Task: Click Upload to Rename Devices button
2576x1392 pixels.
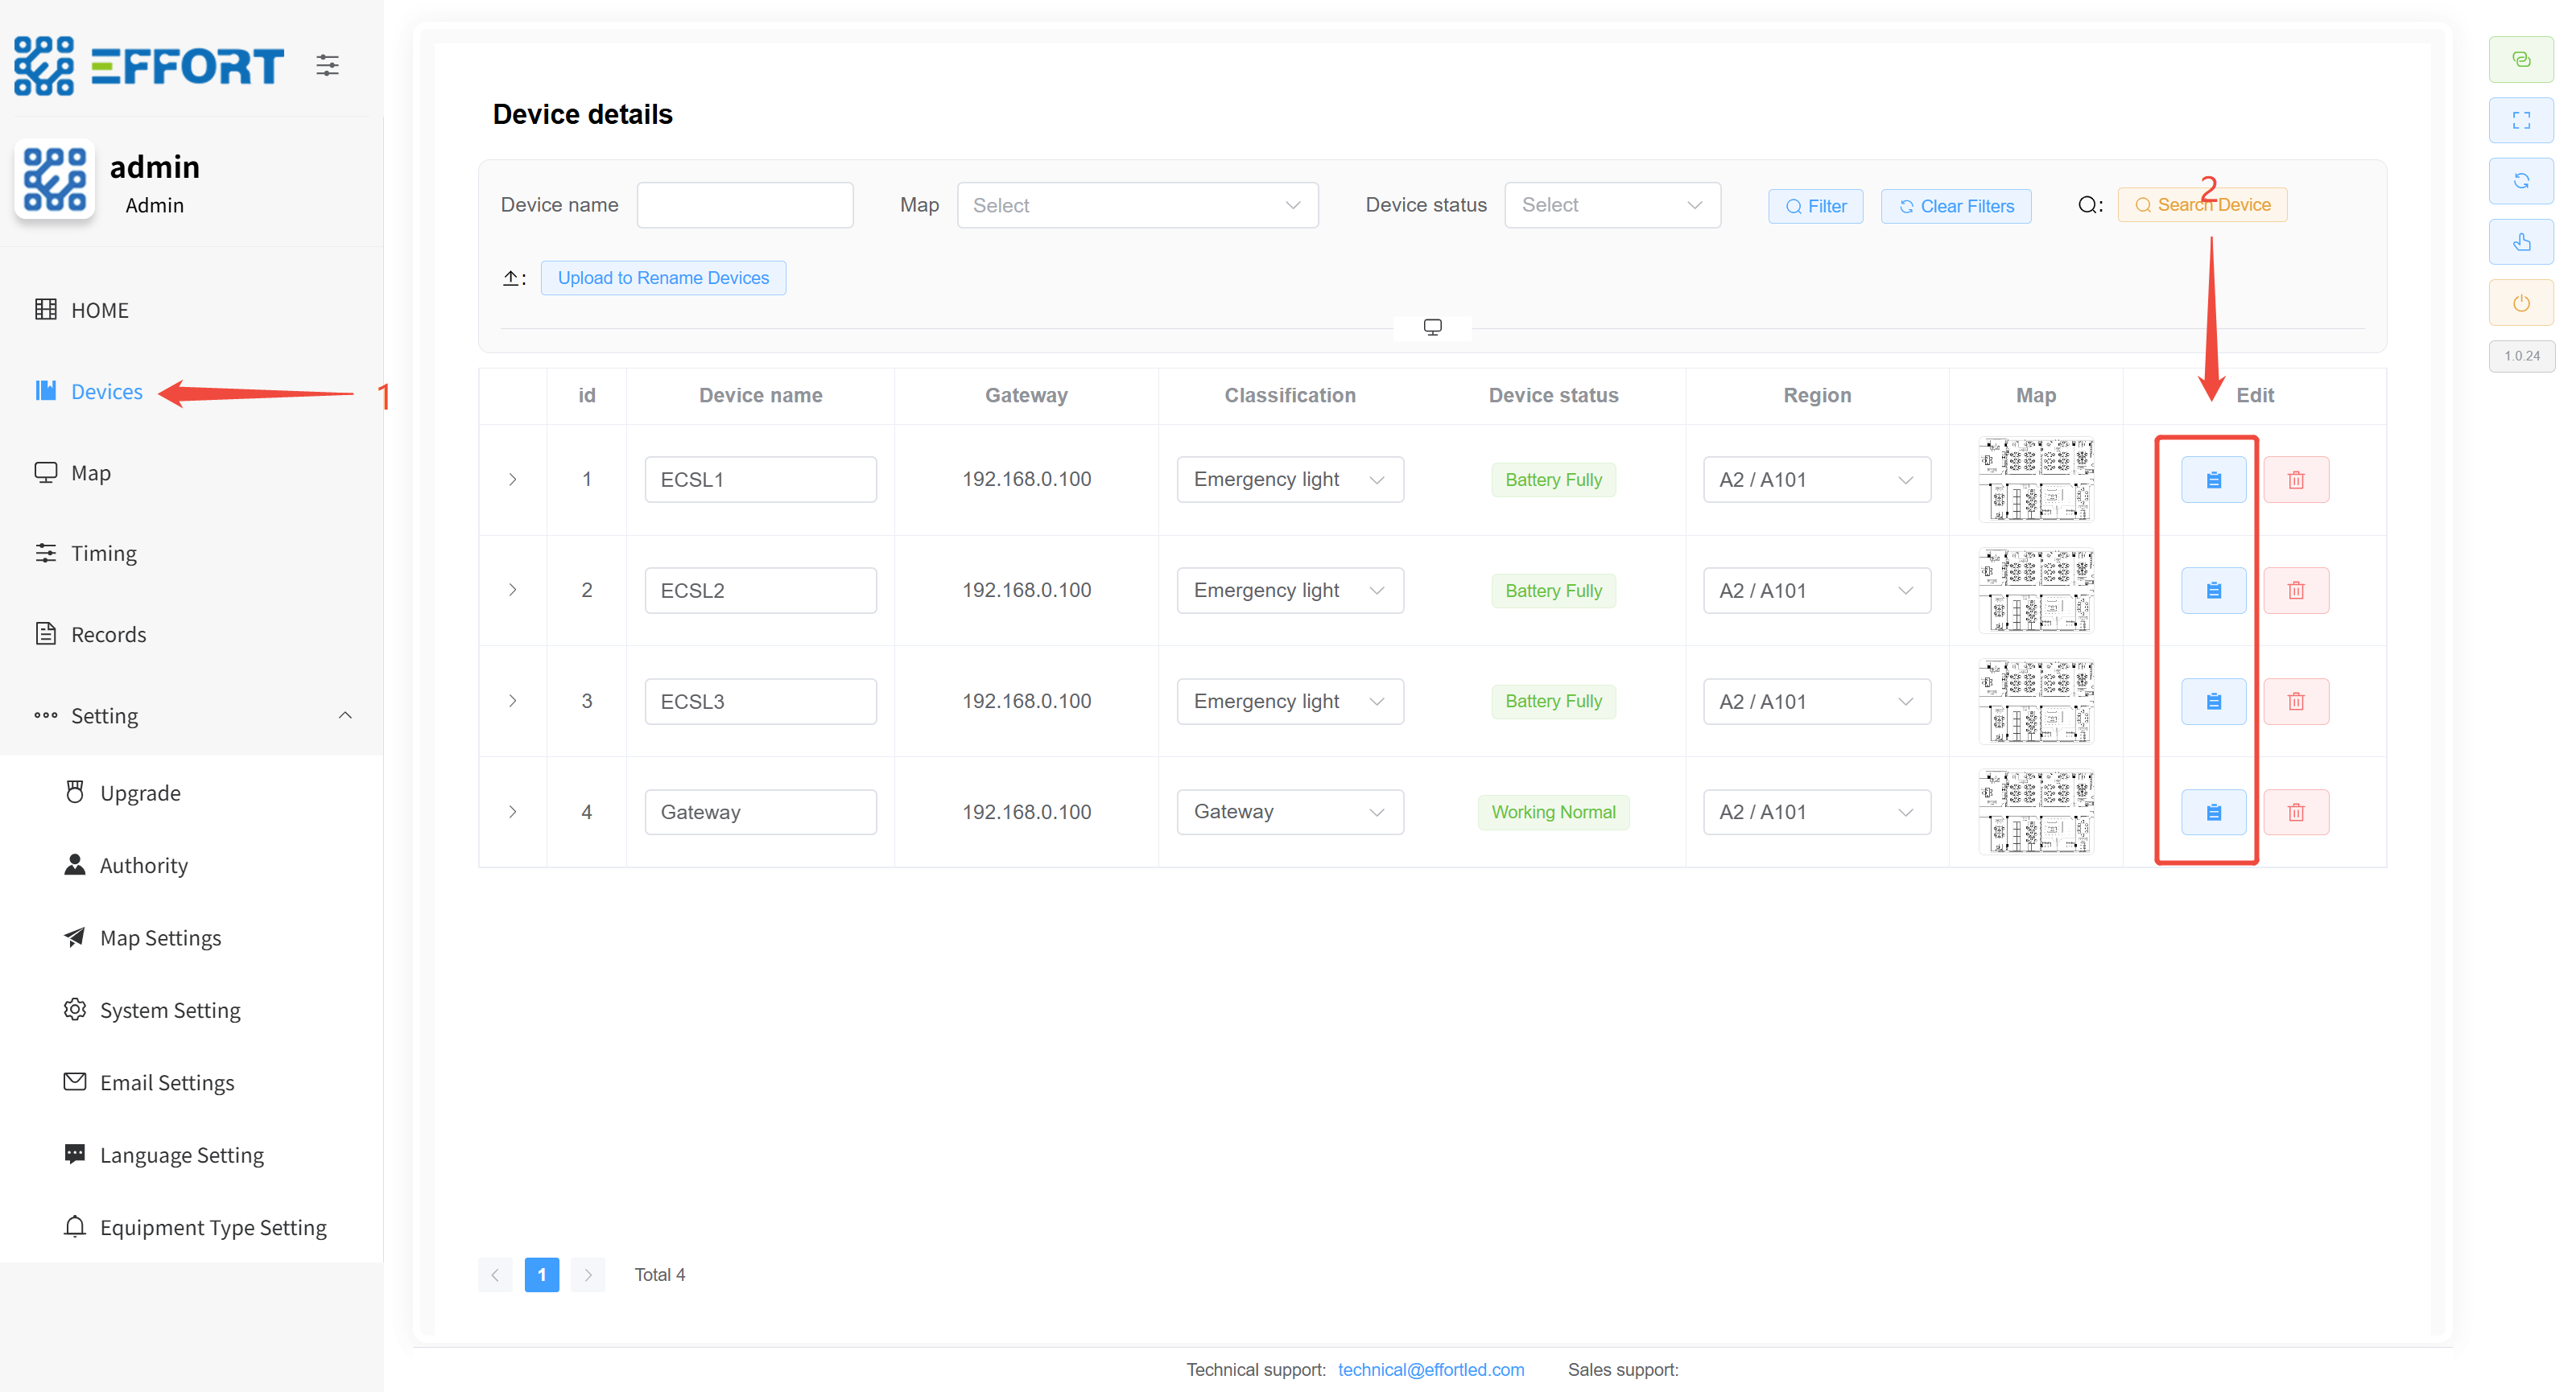Action: click(662, 278)
